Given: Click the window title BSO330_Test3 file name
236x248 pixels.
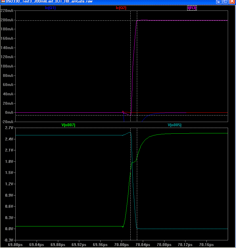Looking at the screenshot, I should pyautogui.click(x=49, y=1).
